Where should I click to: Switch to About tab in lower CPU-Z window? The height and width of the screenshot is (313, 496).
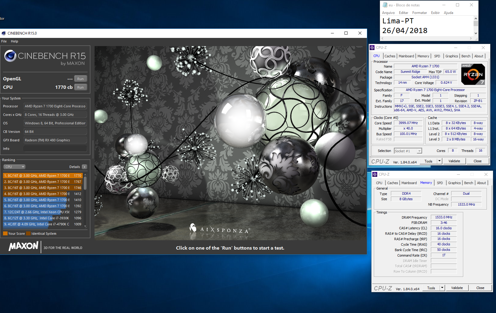(481, 183)
